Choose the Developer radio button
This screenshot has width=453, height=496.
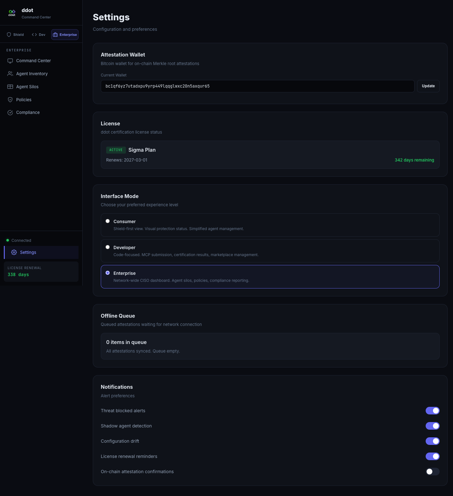(108, 247)
